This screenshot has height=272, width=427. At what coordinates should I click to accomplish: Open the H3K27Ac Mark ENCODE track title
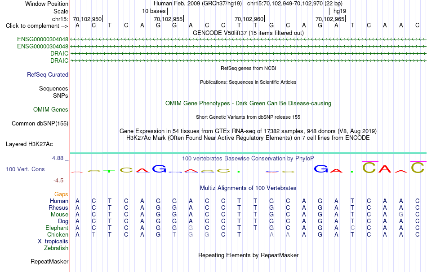pyautogui.click(x=249, y=138)
